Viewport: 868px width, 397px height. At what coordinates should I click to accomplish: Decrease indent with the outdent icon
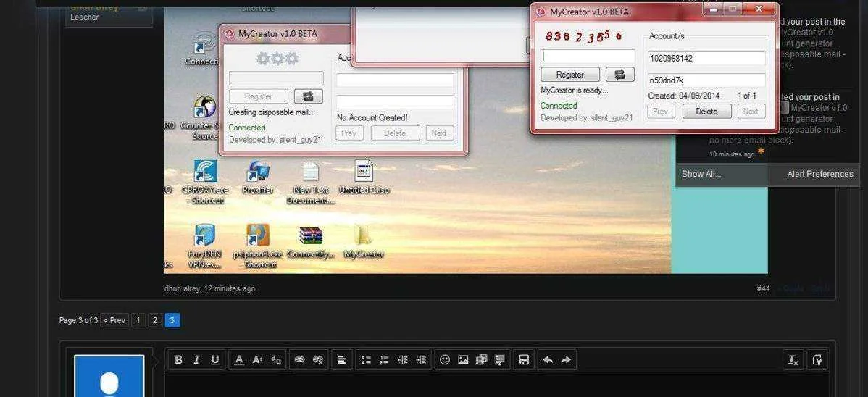click(x=402, y=360)
